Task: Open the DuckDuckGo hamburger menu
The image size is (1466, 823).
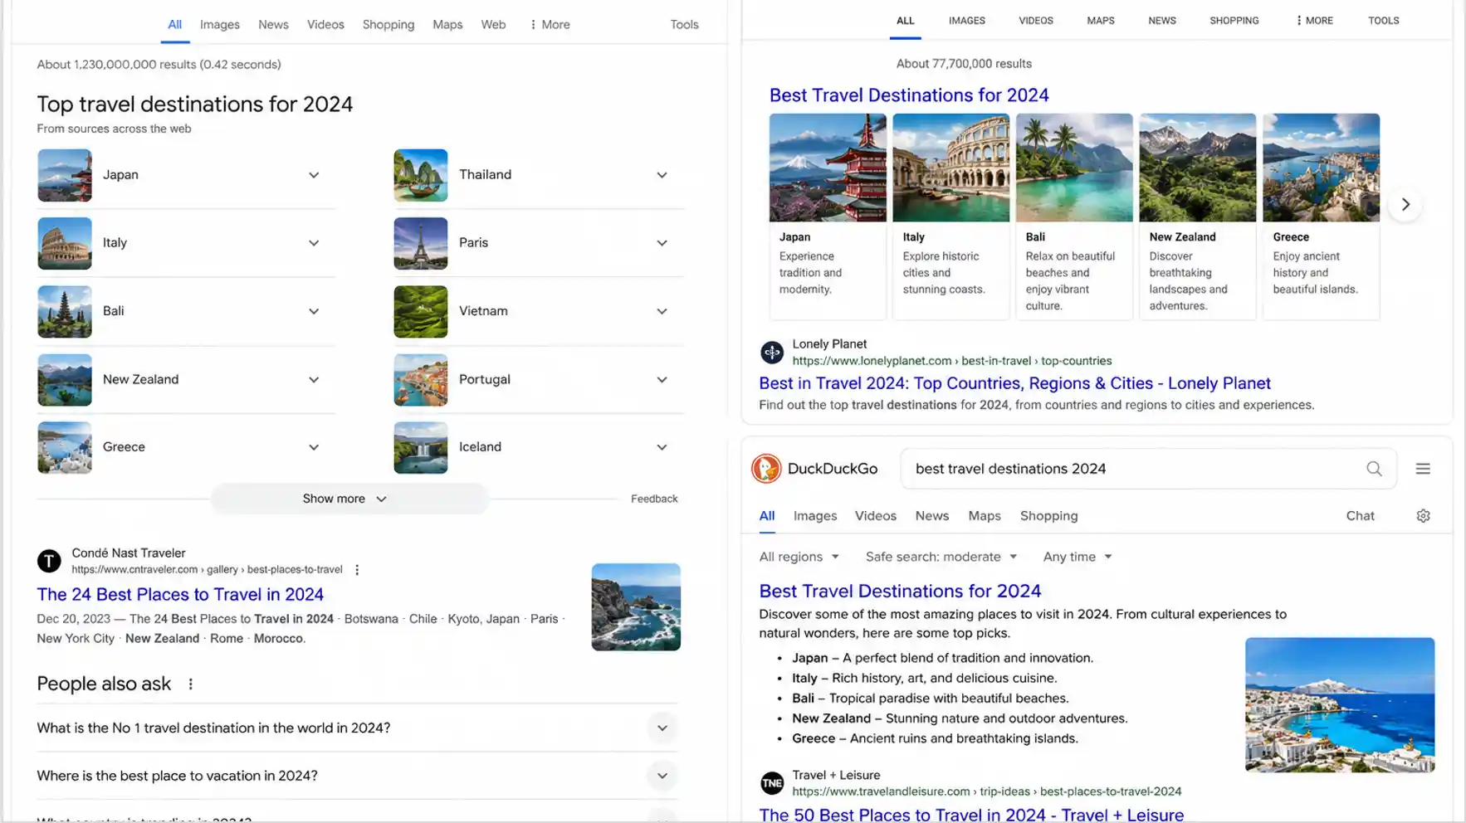Action: click(1423, 469)
